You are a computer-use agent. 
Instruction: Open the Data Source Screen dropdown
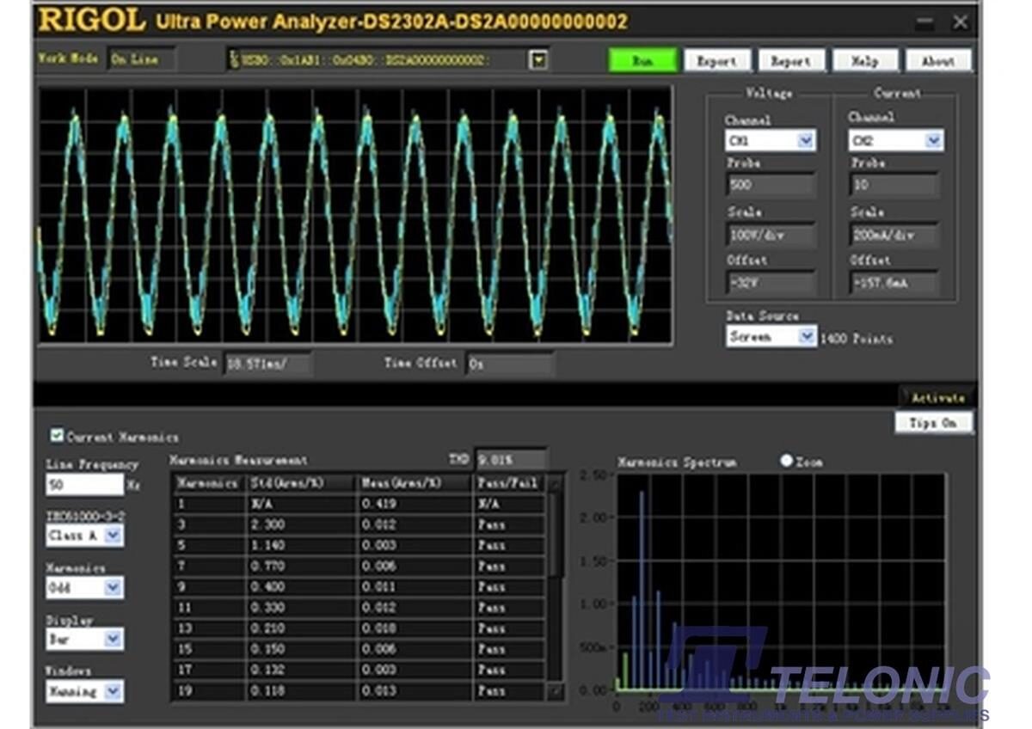[807, 337]
